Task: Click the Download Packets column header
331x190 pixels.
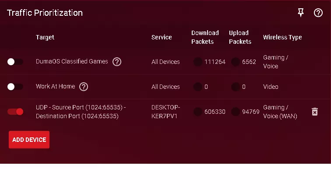Action: (205, 37)
